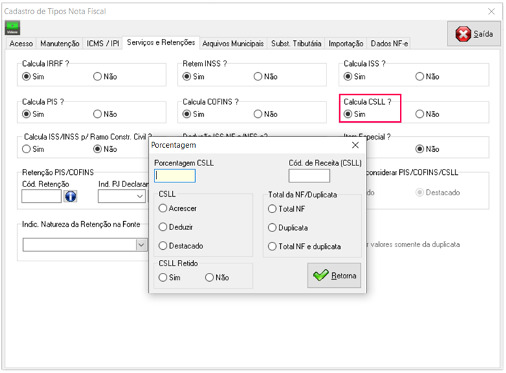Click the Porcentagem CSLL input field
The image size is (506, 373).
[x=175, y=176]
